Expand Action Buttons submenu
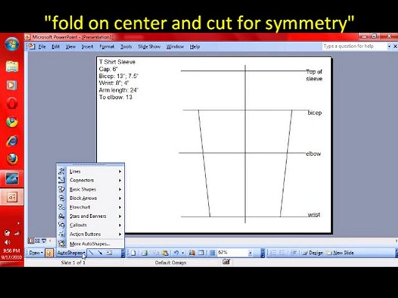This screenshot has width=398, height=298. pyautogui.click(x=90, y=234)
